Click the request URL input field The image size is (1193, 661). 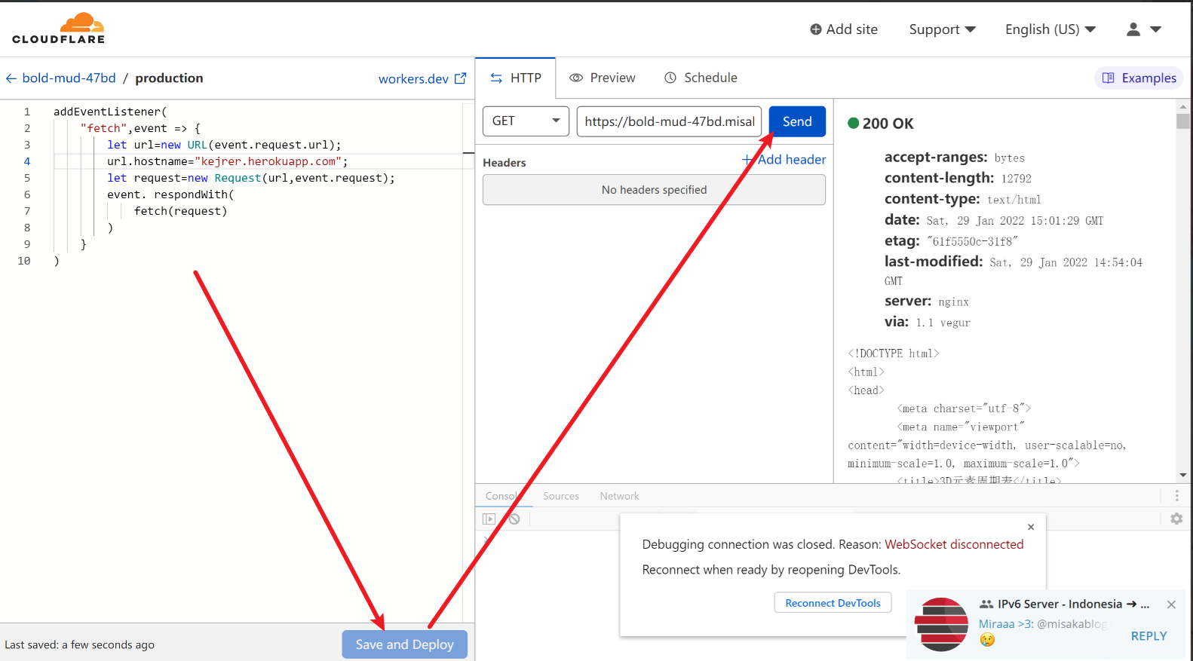670,121
